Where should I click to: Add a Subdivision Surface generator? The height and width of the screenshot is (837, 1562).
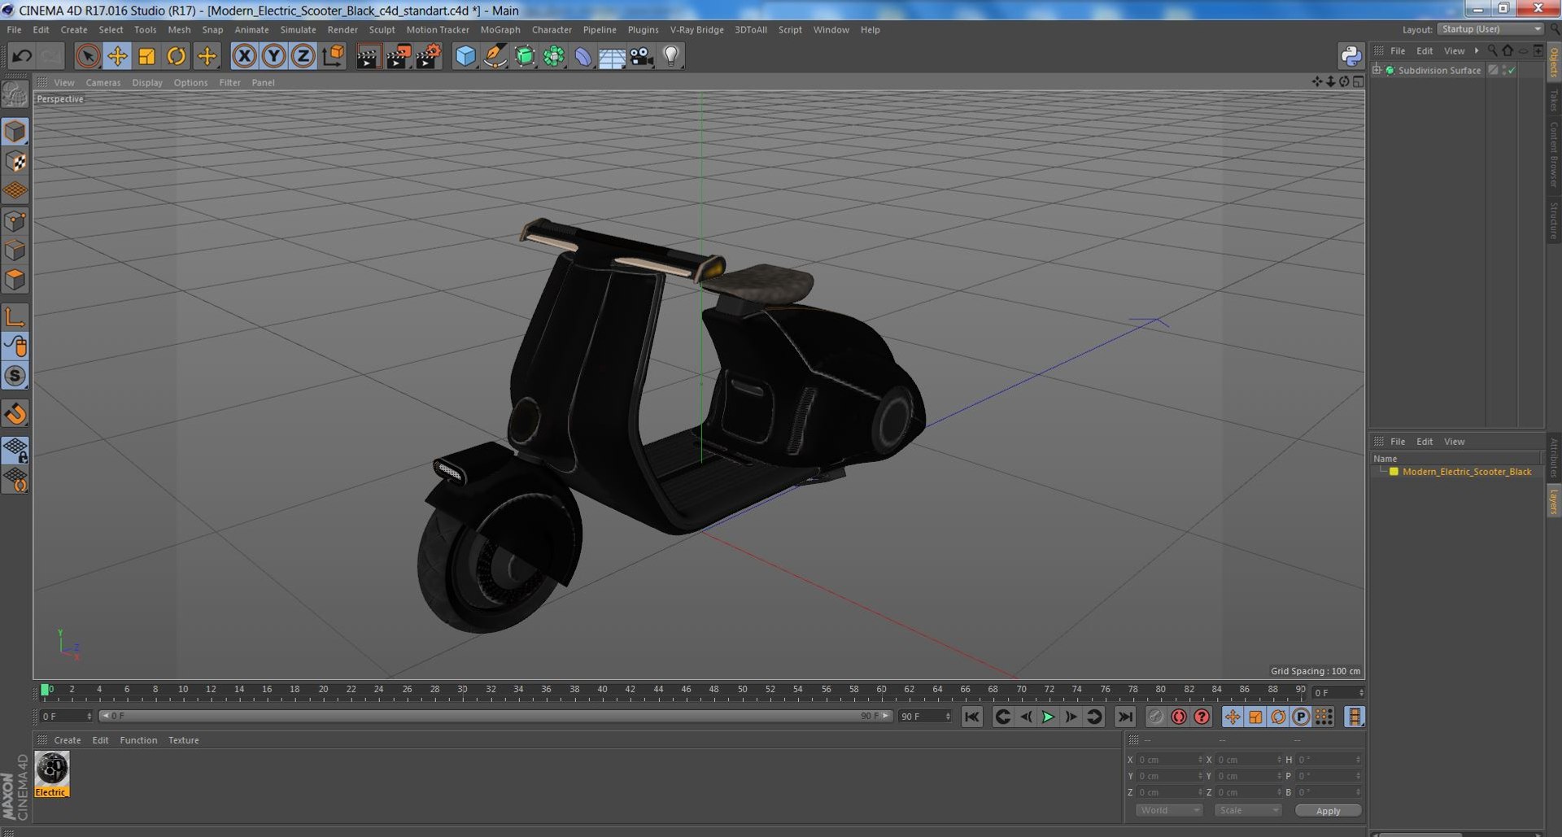[x=525, y=56]
